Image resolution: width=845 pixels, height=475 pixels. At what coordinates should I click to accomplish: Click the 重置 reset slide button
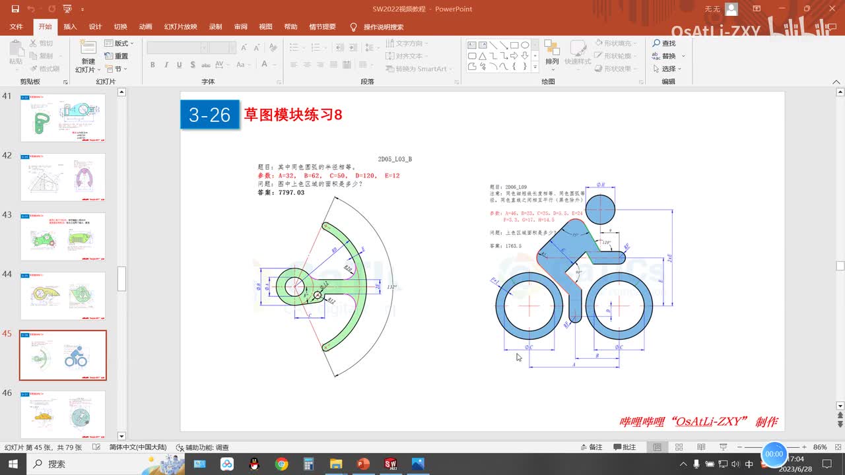117,56
